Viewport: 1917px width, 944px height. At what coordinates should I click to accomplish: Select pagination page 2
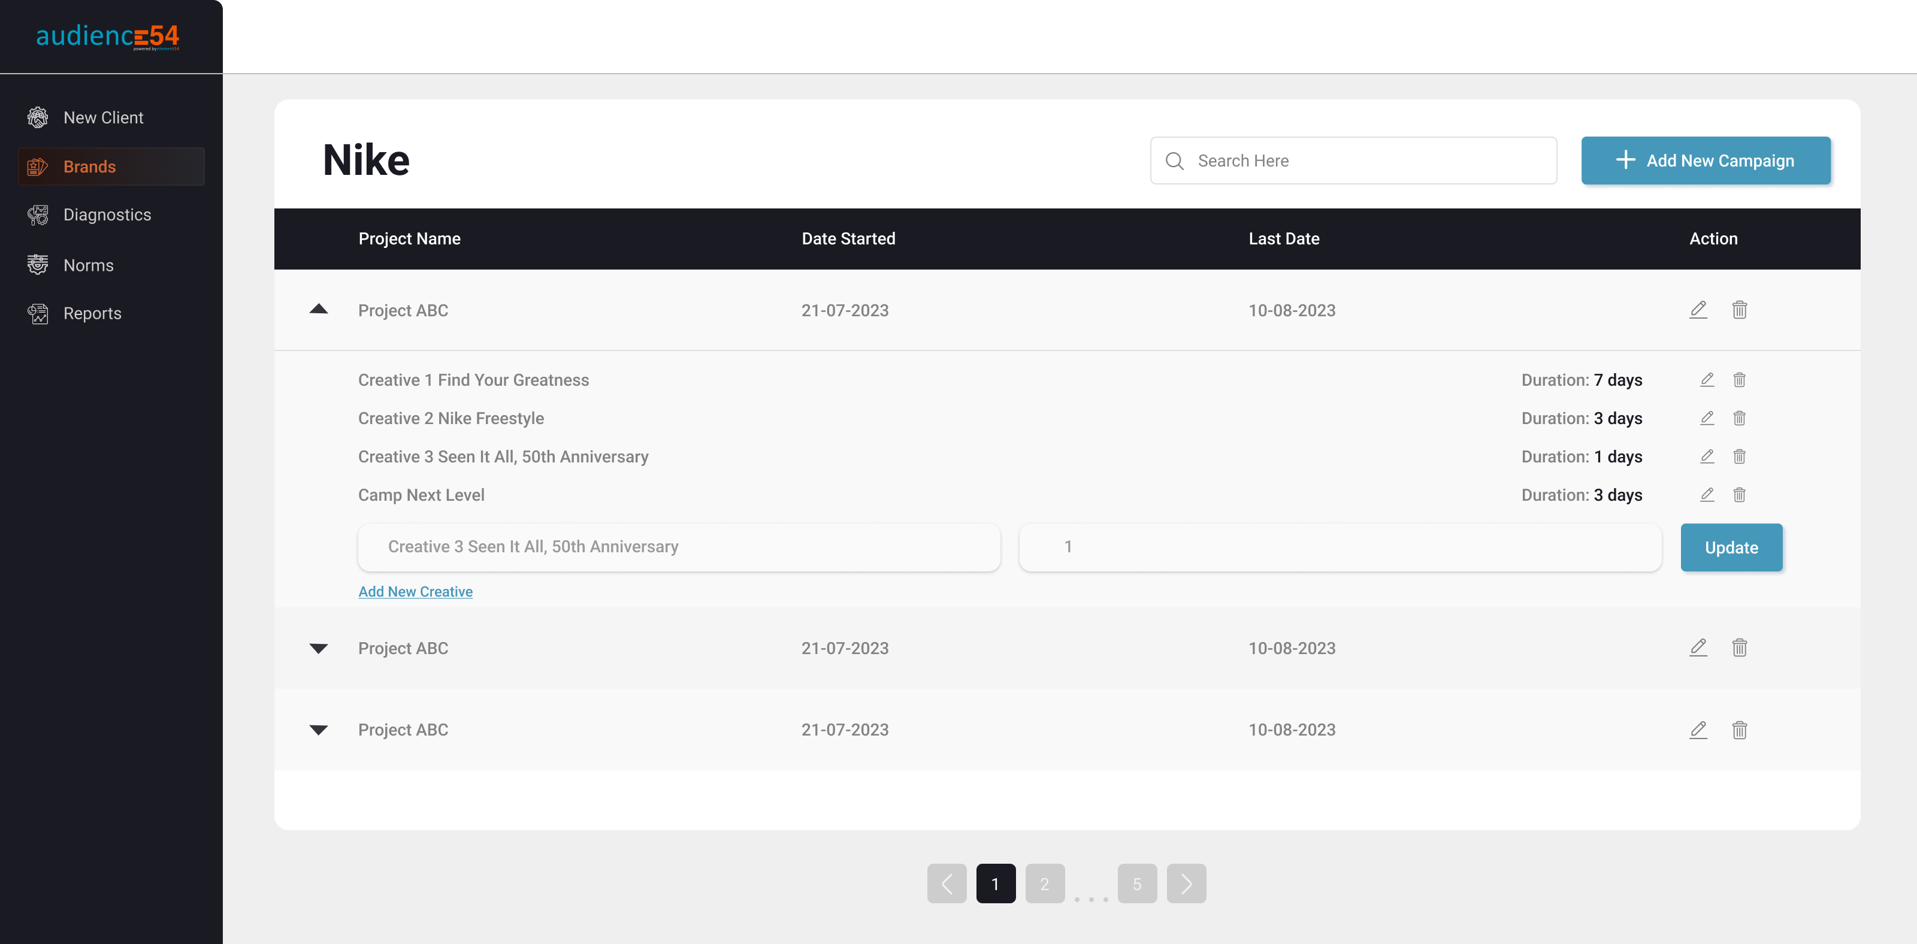(x=1045, y=884)
